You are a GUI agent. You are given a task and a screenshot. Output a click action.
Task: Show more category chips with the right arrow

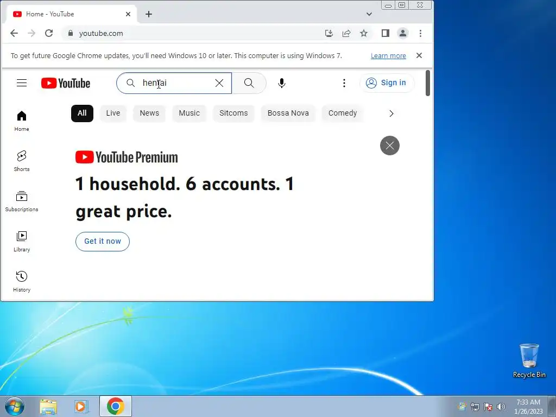391,113
